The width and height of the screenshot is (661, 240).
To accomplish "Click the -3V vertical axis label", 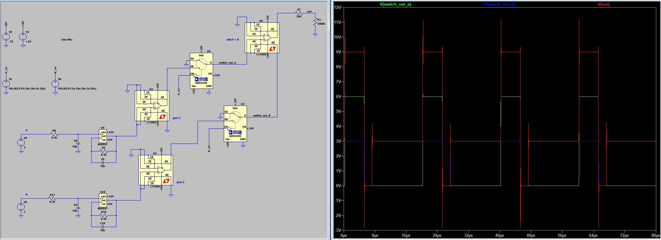I will (x=338, y=230).
